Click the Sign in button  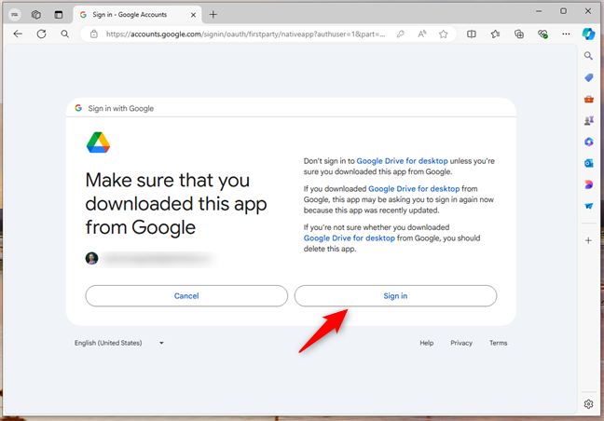pyautogui.click(x=395, y=296)
